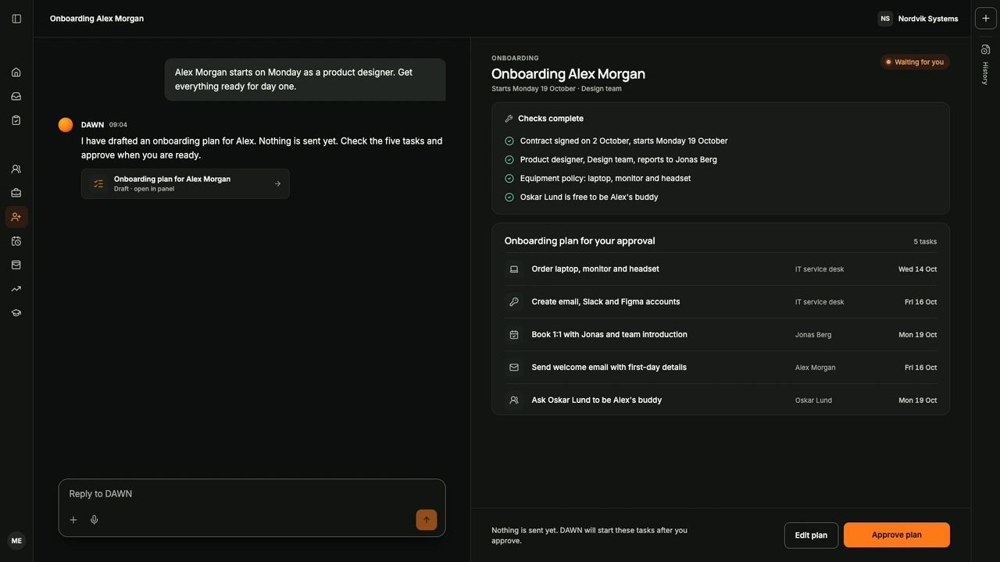
Task: Select the highlighted add-person onboarding icon
Action: [16, 217]
